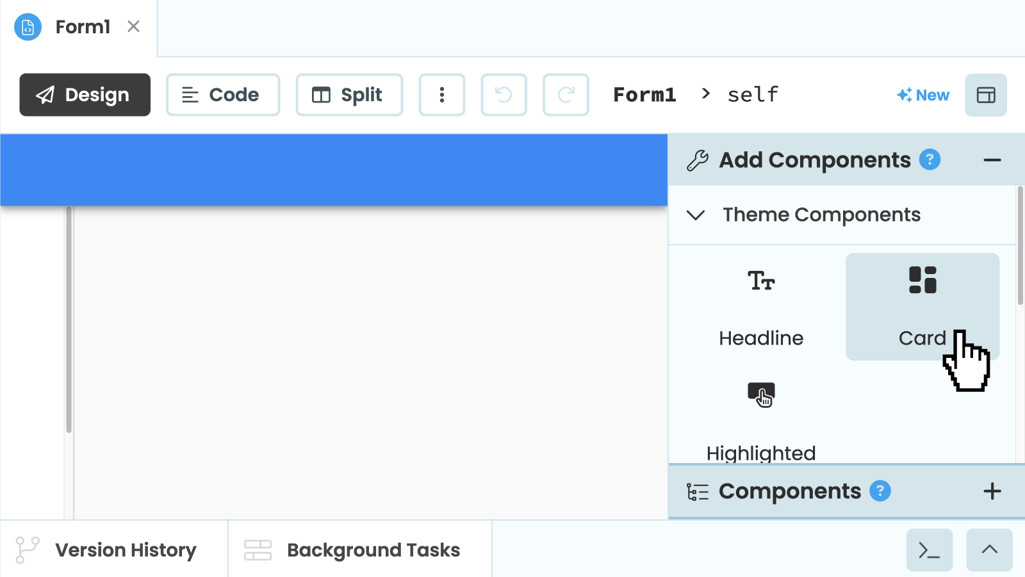Click the Redo icon

tap(565, 95)
